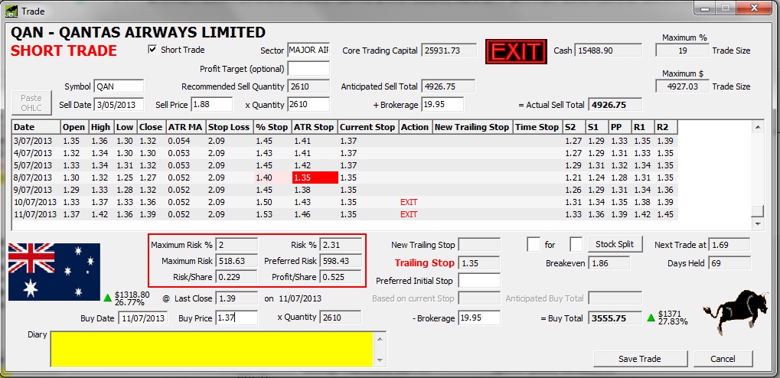Click the Date column header
The height and width of the screenshot is (378, 780).
pyautogui.click(x=36, y=127)
